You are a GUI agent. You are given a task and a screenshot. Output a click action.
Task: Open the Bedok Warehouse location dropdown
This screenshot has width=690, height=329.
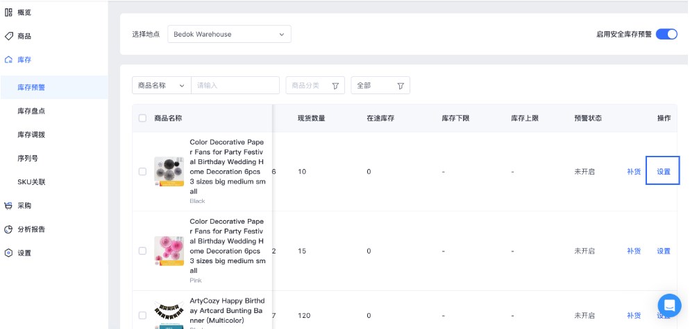tap(228, 34)
